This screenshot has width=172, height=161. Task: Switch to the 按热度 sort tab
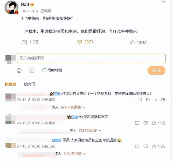click(x=10, y=84)
